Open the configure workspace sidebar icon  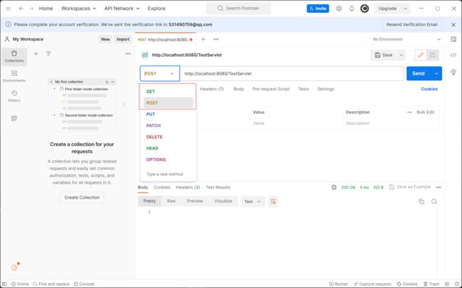click(x=14, y=118)
